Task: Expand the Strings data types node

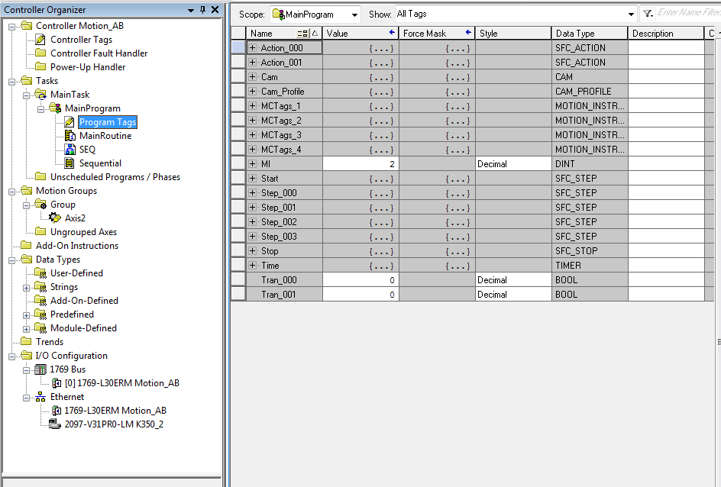Action: (26, 288)
